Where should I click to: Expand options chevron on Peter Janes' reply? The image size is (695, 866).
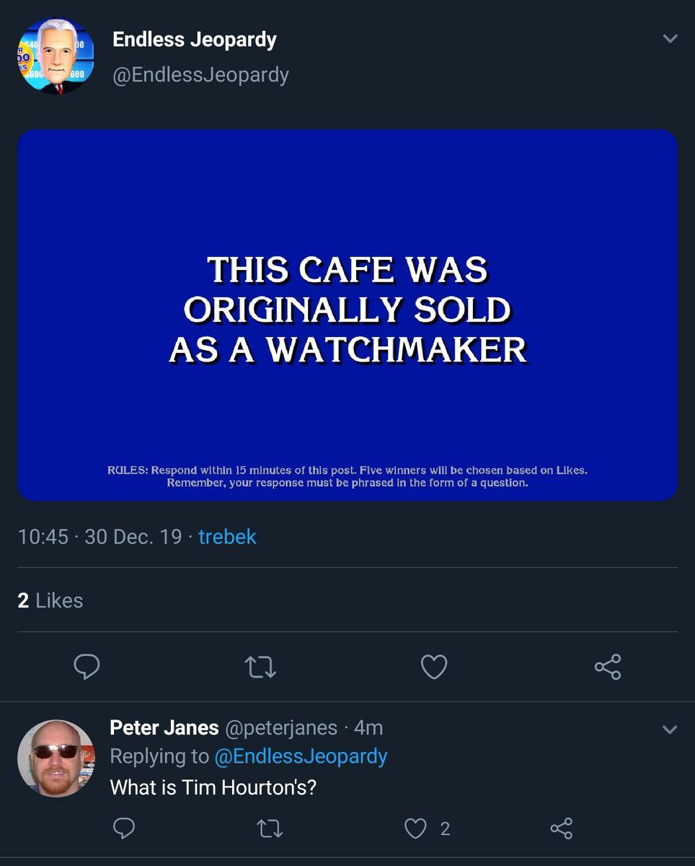pyautogui.click(x=670, y=730)
